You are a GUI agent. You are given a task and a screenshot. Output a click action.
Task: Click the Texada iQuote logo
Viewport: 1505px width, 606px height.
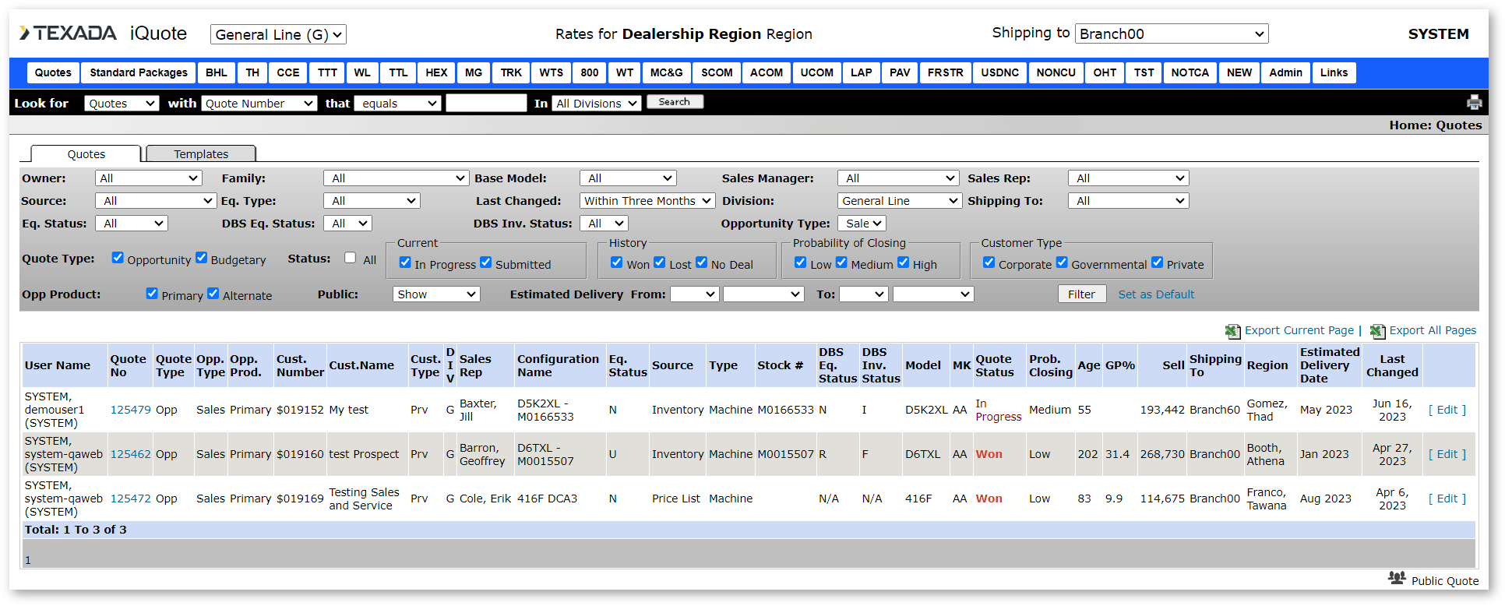pos(103,33)
